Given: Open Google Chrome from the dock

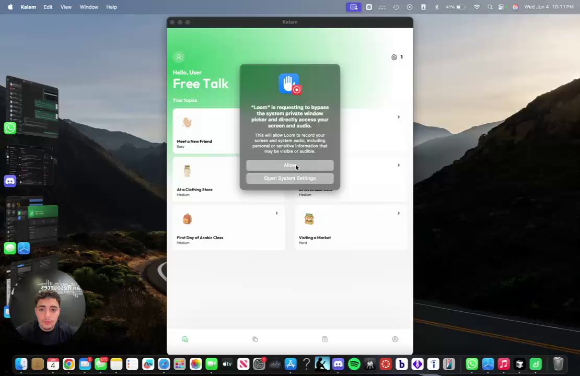Looking at the screenshot, I should coord(69,364).
